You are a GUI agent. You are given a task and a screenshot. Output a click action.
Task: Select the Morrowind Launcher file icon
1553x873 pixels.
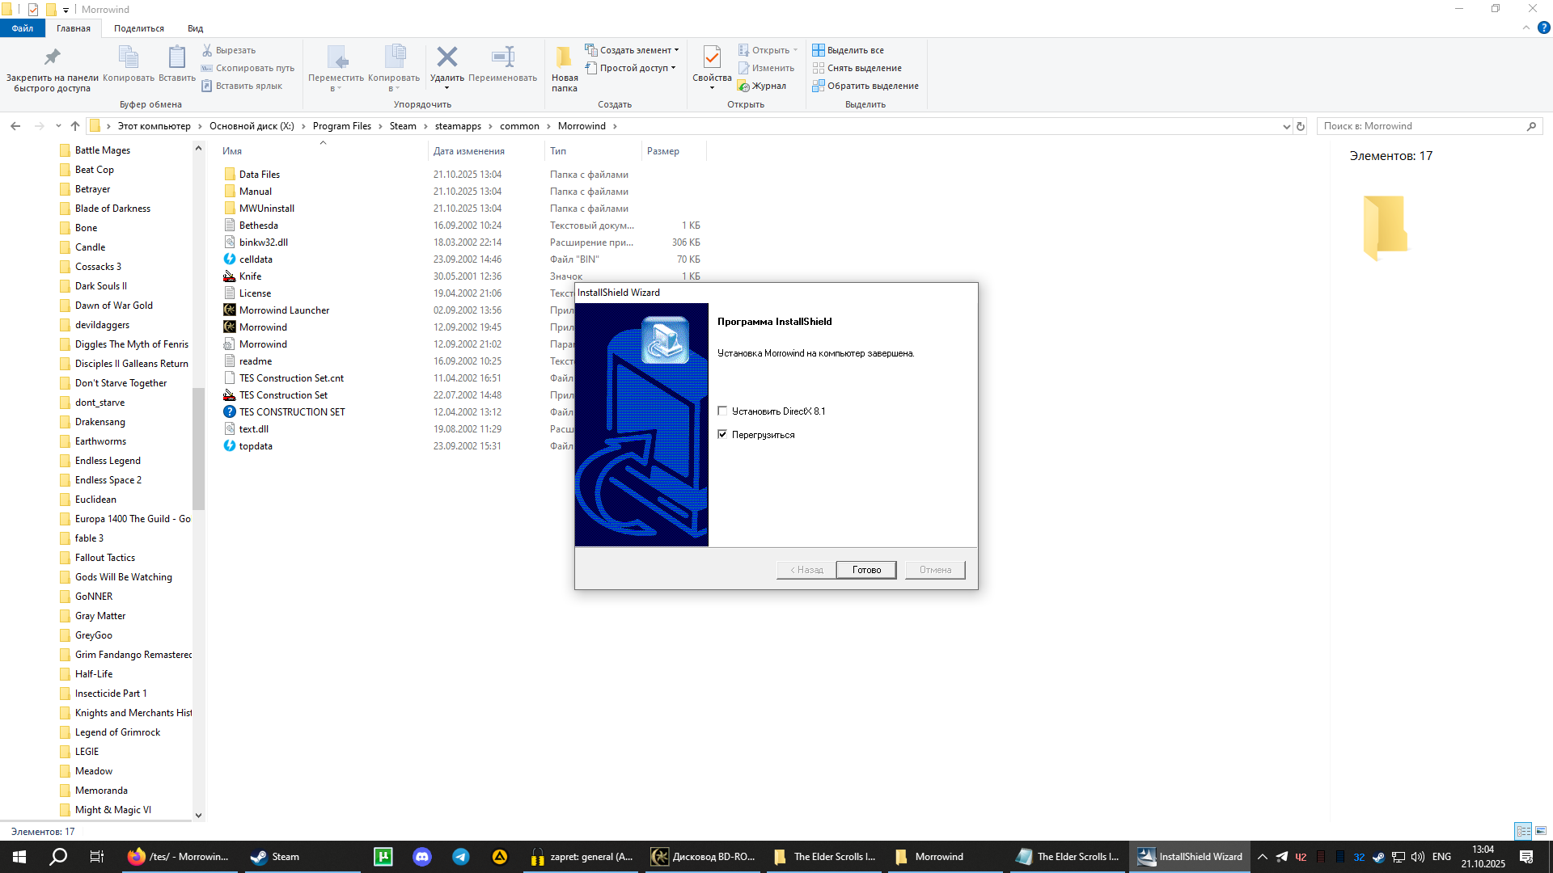coord(230,310)
